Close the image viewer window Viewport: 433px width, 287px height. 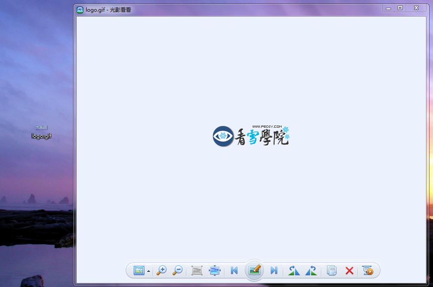coord(417,8)
